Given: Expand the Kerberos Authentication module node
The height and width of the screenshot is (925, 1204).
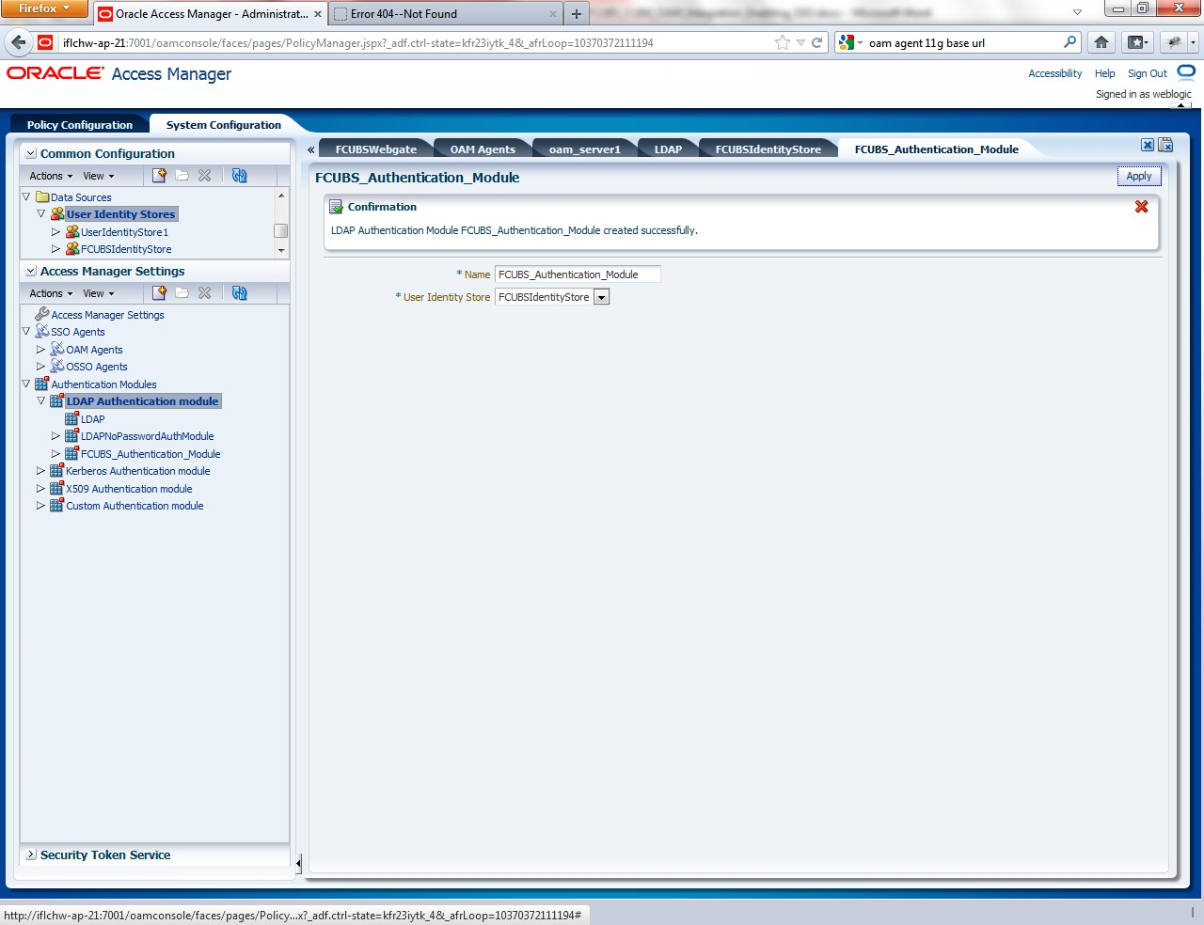Looking at the screenshot, I should click(40, 471).
